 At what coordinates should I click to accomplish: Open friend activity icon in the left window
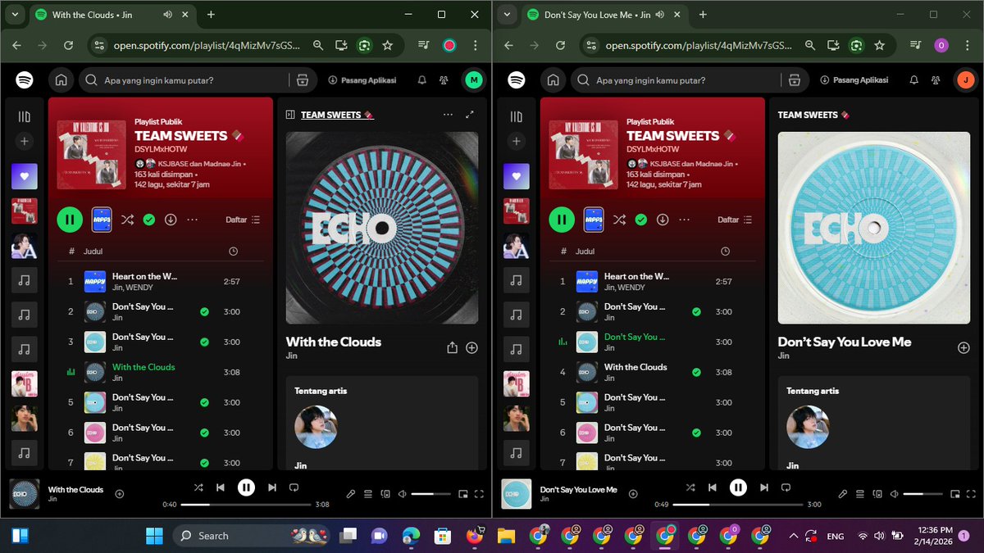coord(444,80)
